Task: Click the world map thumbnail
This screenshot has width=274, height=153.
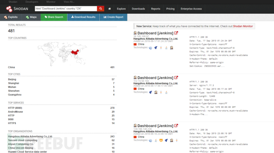Action: pos(62,54)
